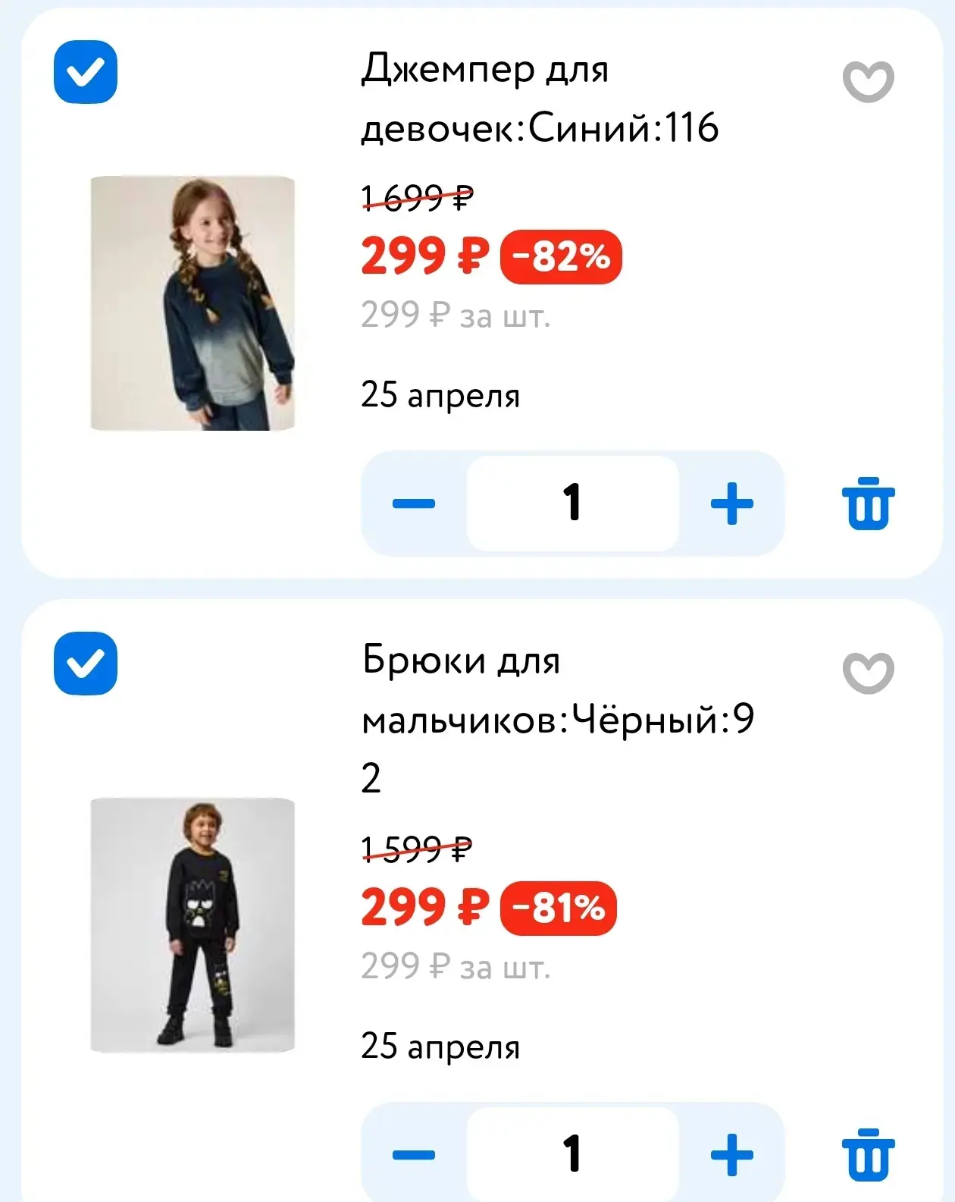
Task: Remove the boys' trousers with trash icon
Action: 868,1154
